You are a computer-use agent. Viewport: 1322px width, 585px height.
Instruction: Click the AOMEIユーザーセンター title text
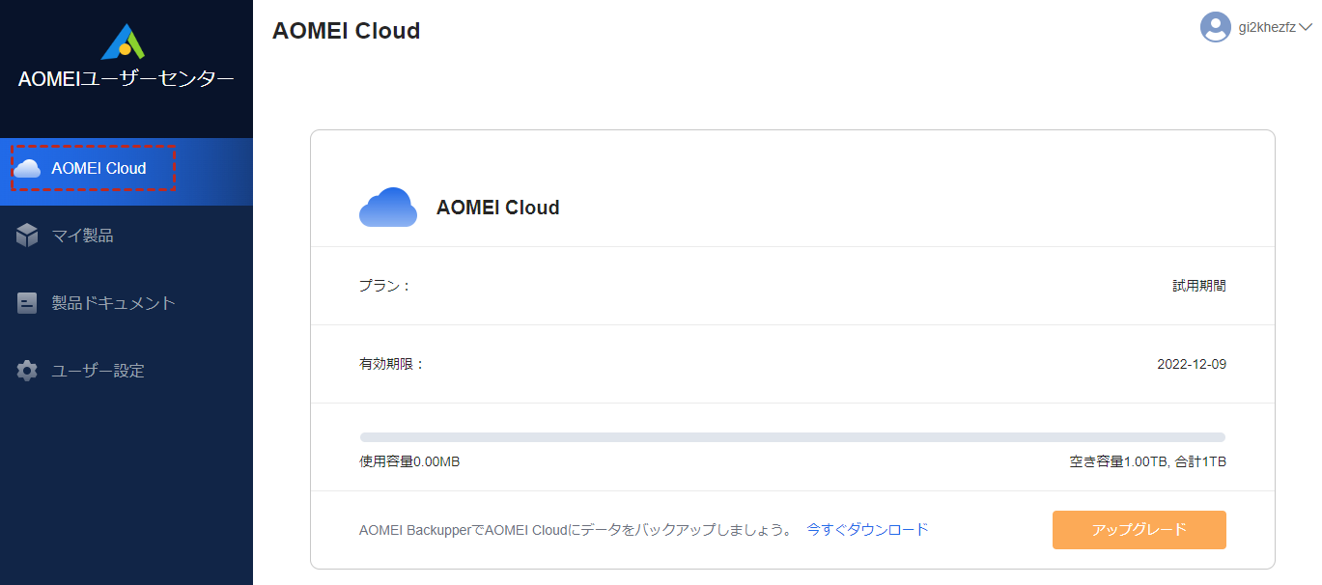click(126, 79)
